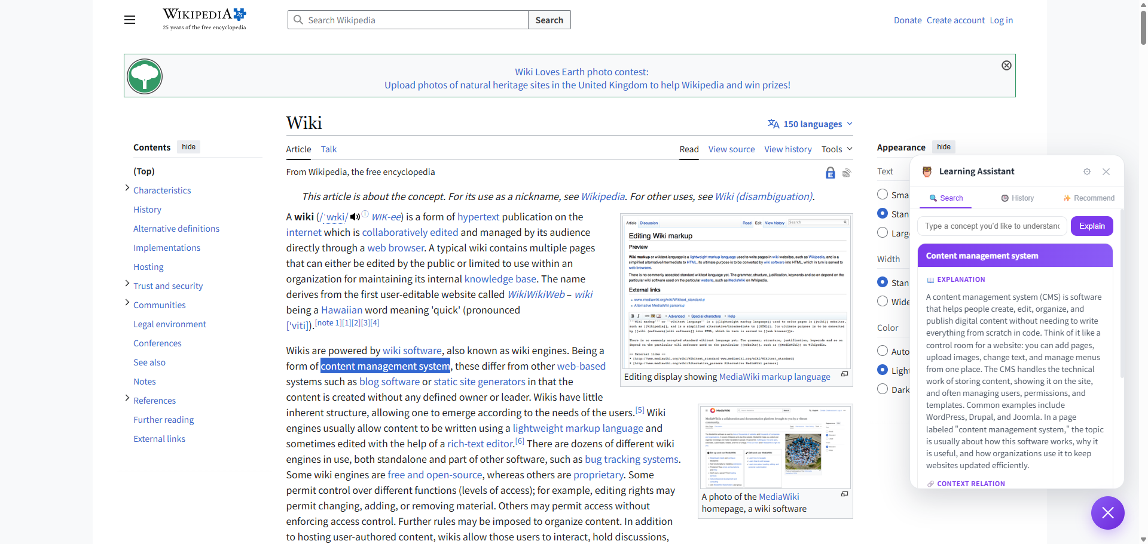The width and height of the screenshot is (1148, 544).
Task: Go to Implementations section
Action: [167, 248]
